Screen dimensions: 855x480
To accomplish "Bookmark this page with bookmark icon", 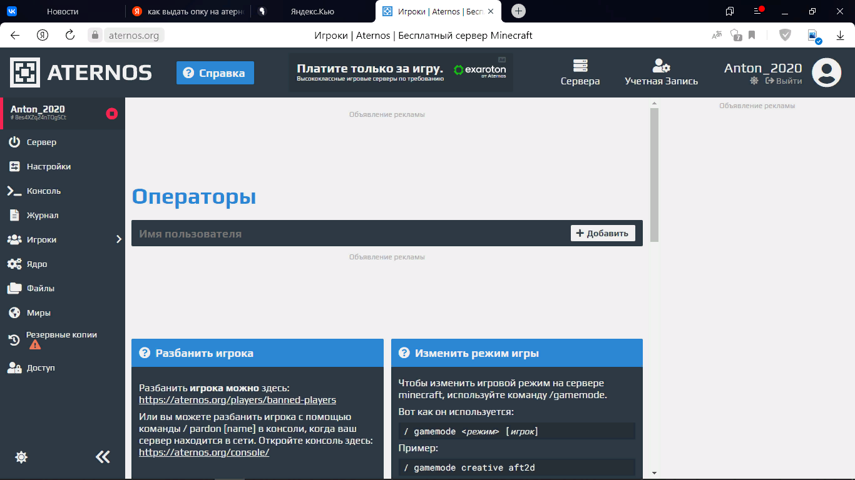I will coord(752,36).
